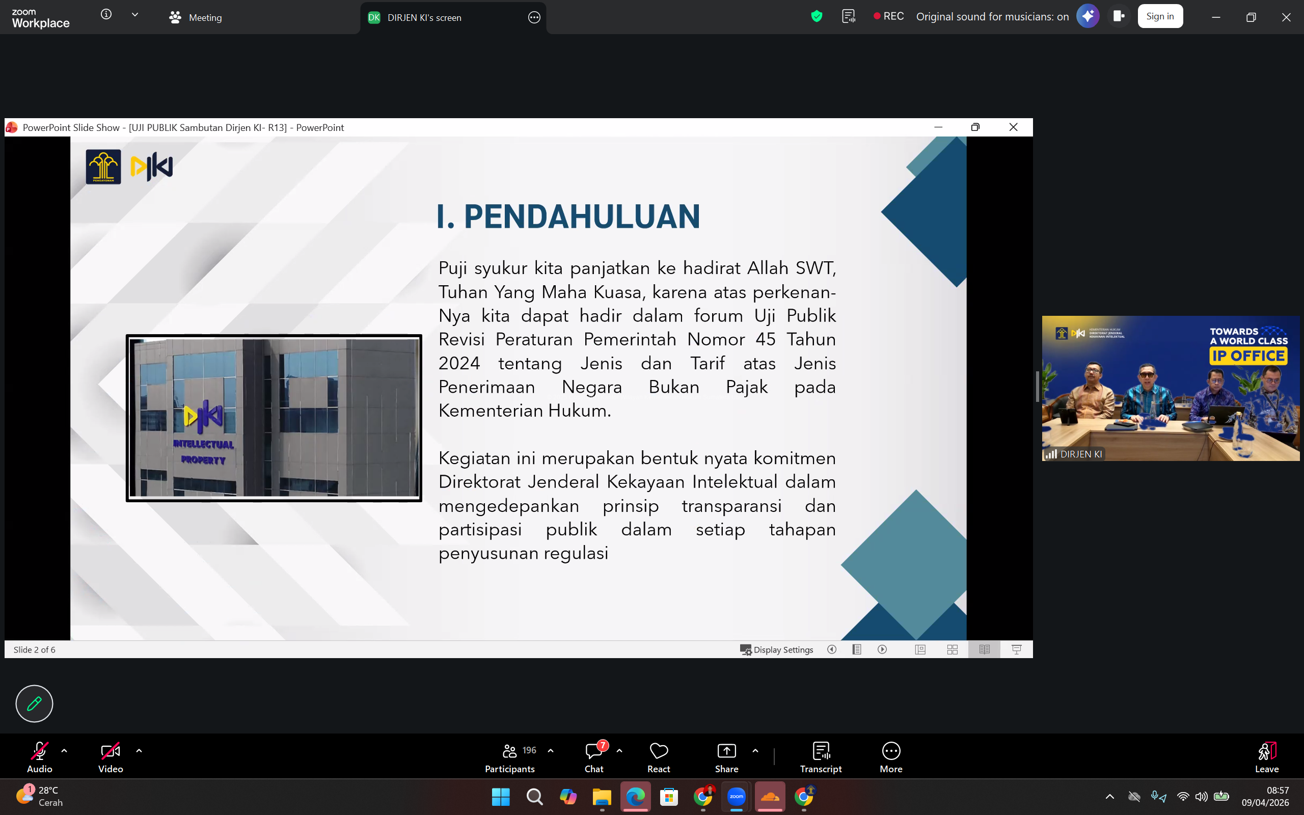The height and width of the screenshot is (815, 1304).
Task: Select the DIRJEN KI's screen tab
Action: click(x=424, y=17)
